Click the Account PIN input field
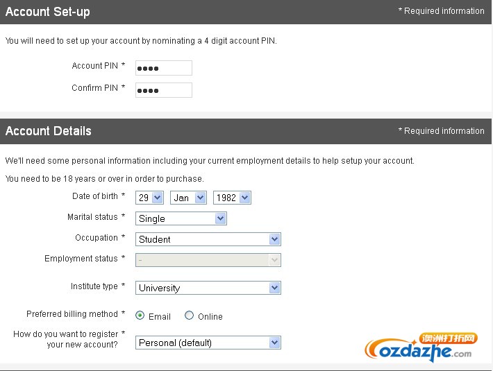 [x=163, y=68]
